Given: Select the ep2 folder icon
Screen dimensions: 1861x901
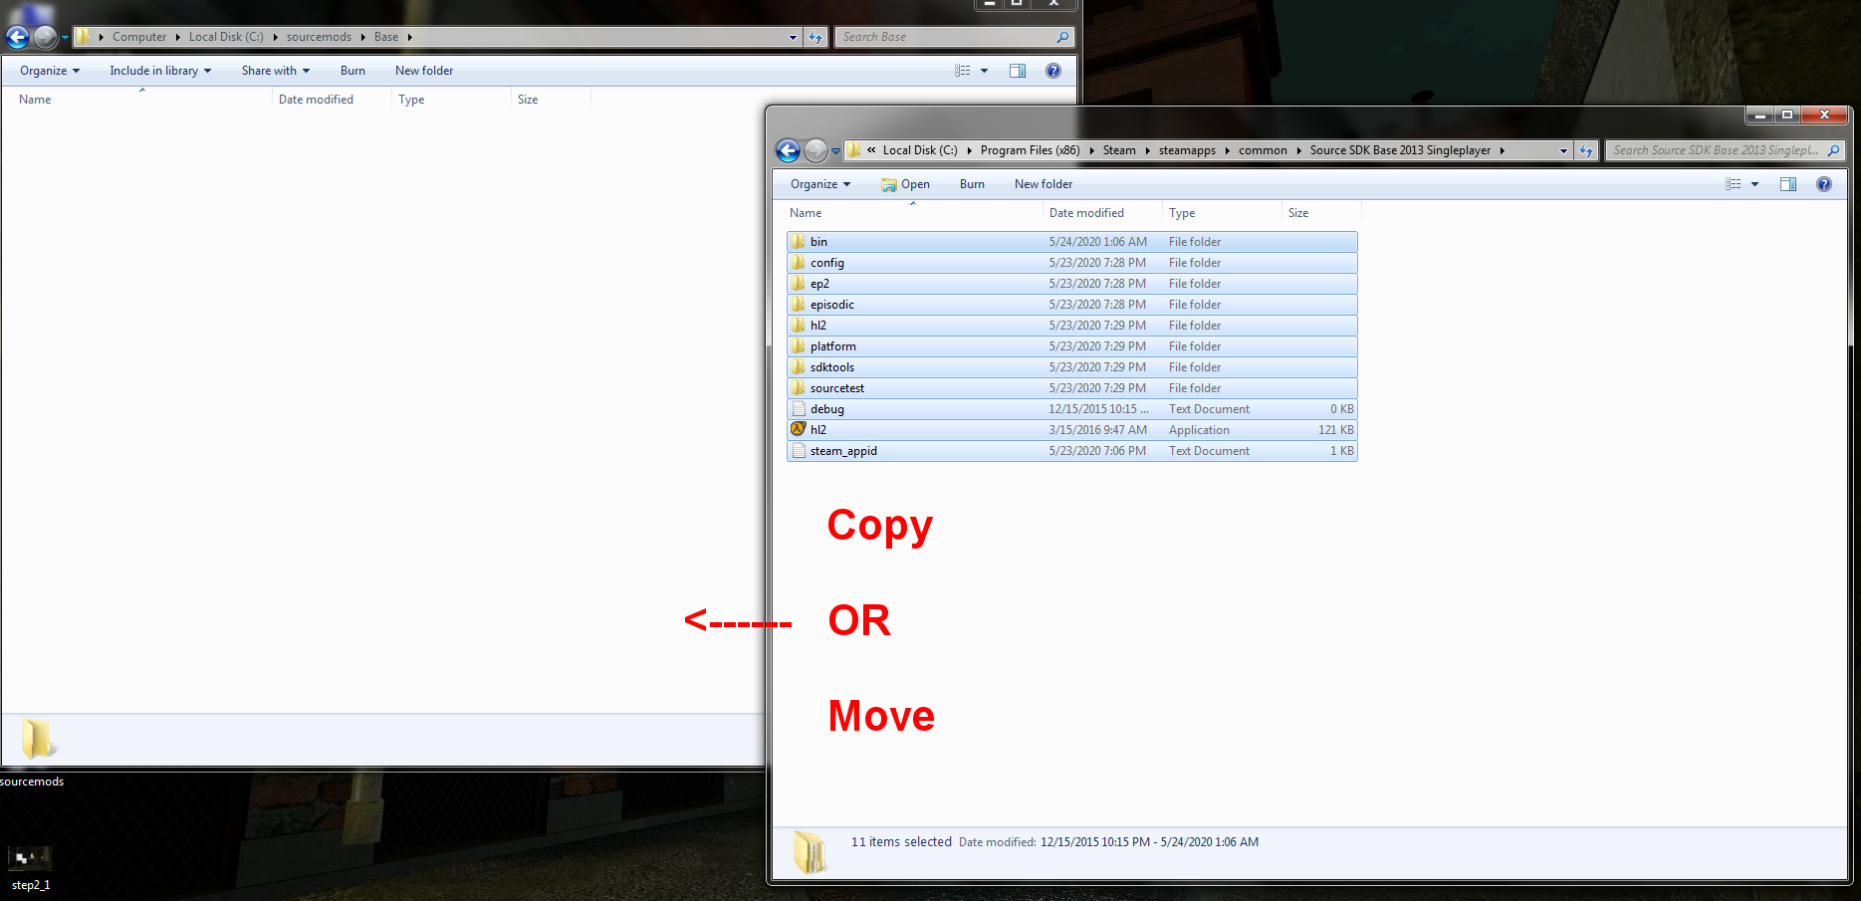Looking at the screenshot, I should pos(799,284).
